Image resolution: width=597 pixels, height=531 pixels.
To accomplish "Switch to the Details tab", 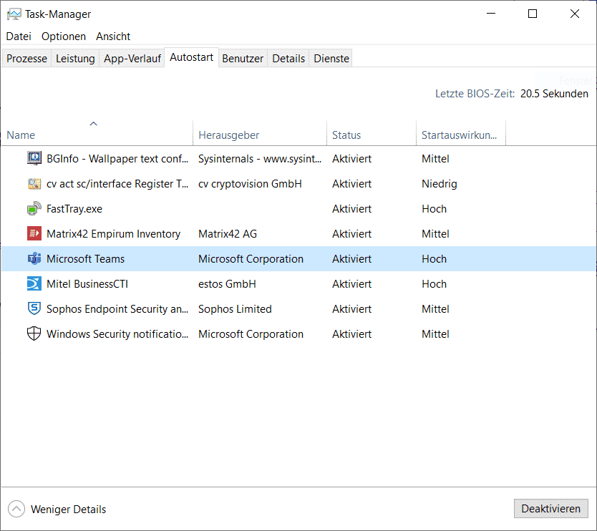I will coord(288,59).
